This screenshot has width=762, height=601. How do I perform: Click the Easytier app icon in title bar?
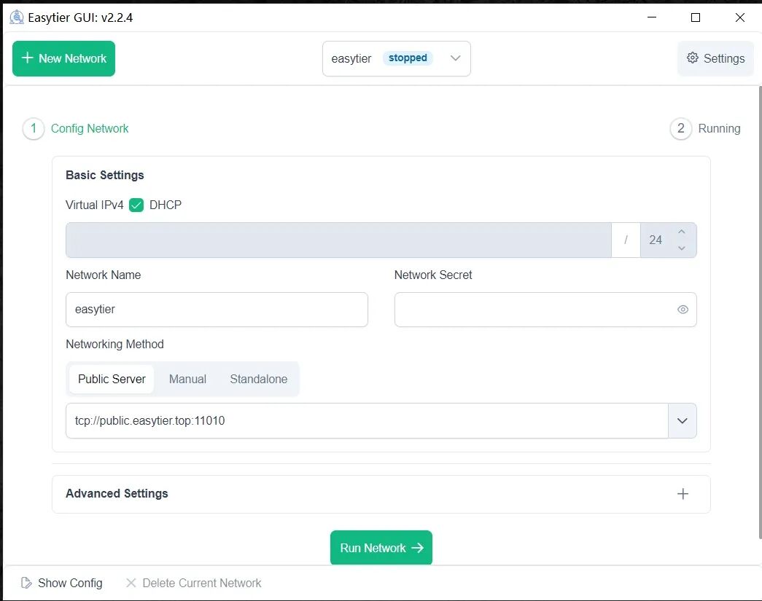coord(17,17)
